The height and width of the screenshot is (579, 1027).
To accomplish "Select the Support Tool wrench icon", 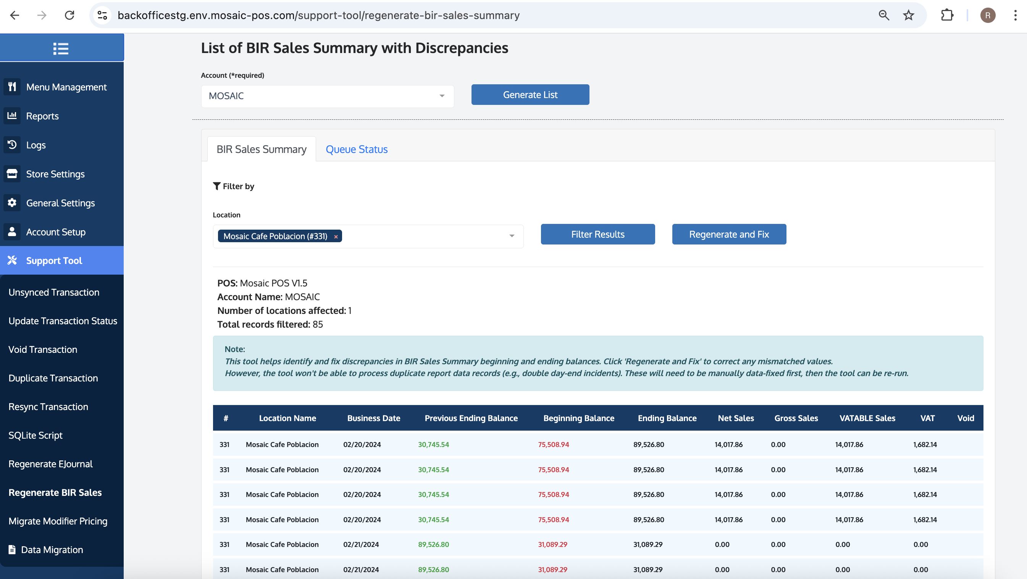I will tap(12, 260).
